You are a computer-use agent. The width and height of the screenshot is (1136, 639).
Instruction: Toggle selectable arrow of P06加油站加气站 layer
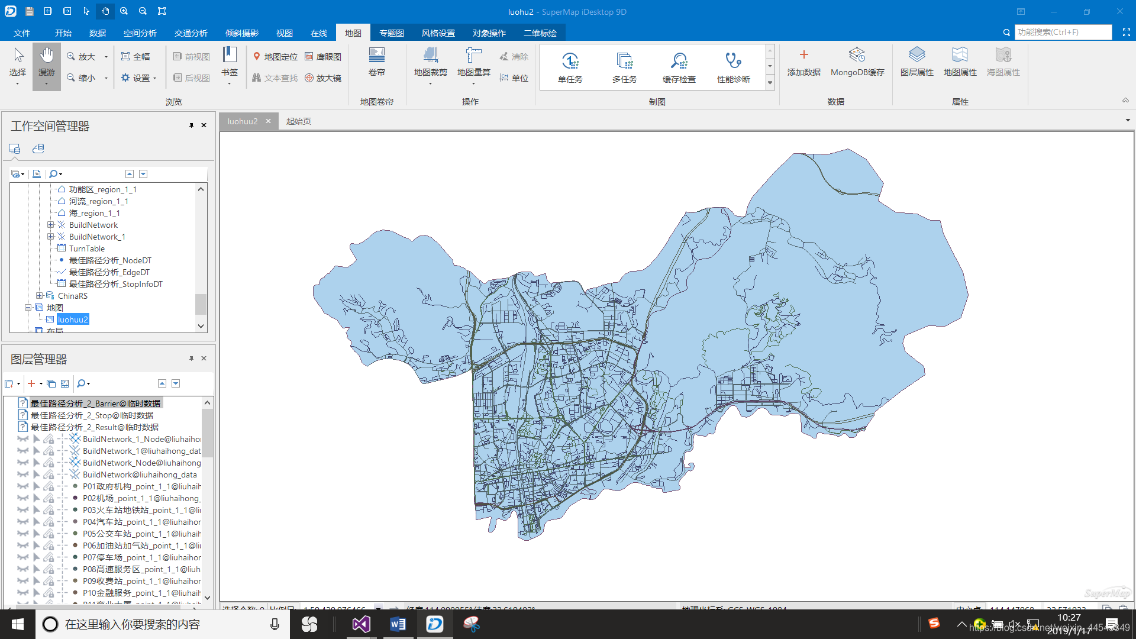[36, 546]
